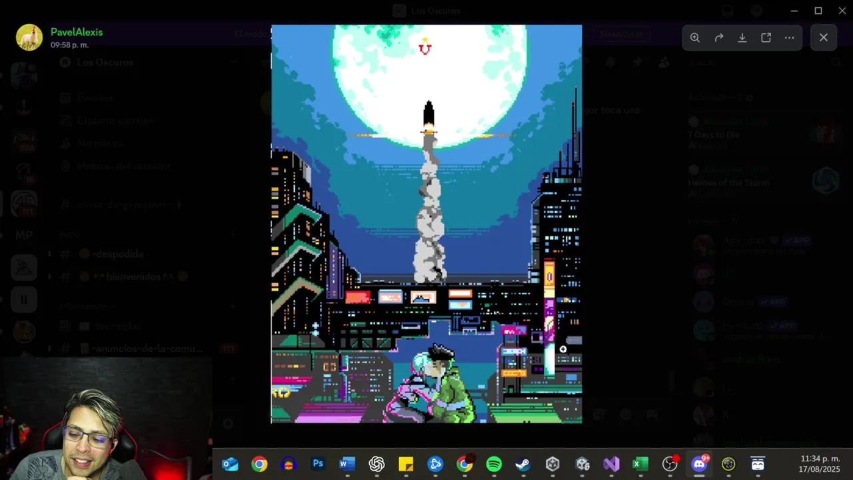Image resolution: width=853 pixels, height=480 pixels.
Task: Launch Photoshop from the taskbar
Action: click(318, 464)
